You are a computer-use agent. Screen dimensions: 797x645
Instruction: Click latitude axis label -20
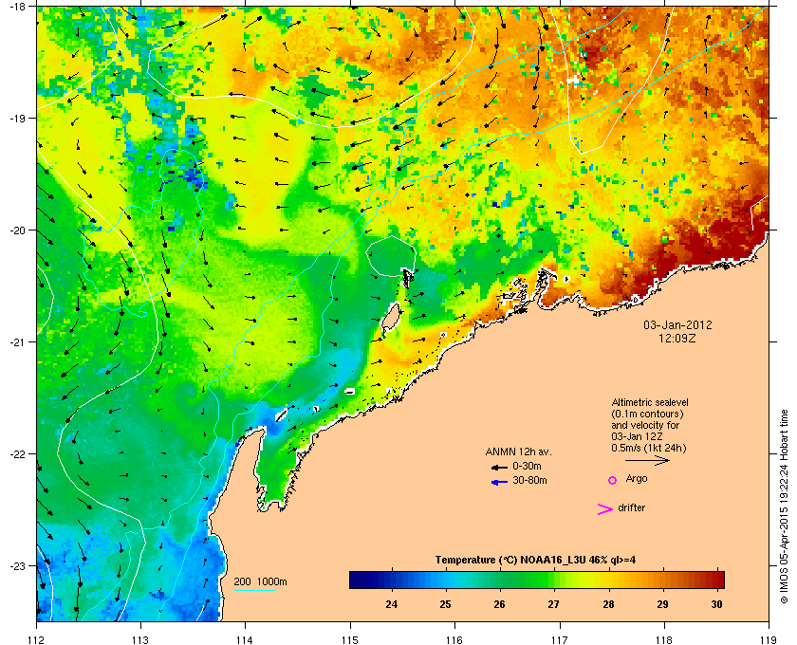[x=17, y=230]
